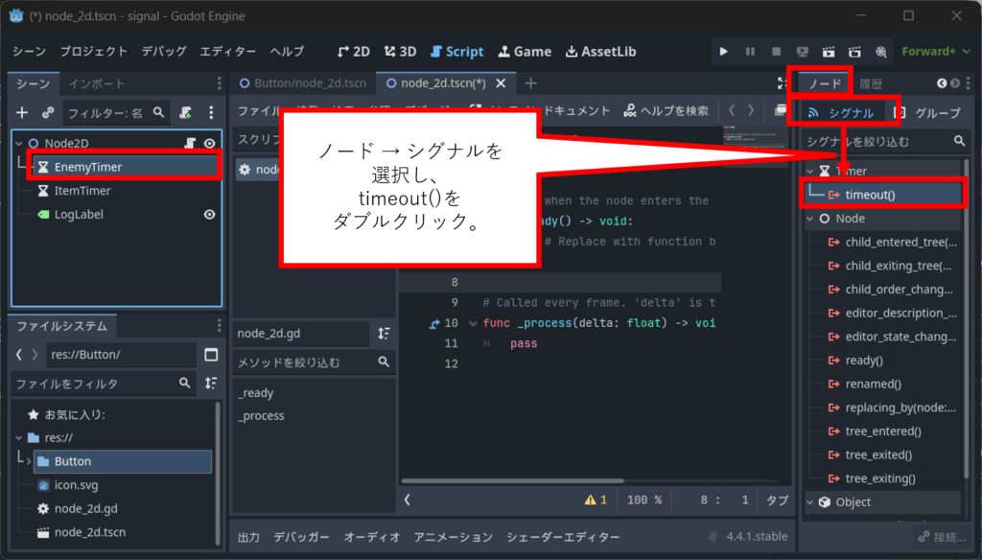Instantiate child scene link icon
Screen dimensions: 982x560
48,113
